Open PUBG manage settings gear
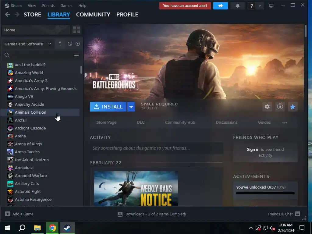Viewport: 312px width, 234px height. coord(267,107)
